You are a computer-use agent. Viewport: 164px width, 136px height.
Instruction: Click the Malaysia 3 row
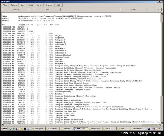(x=34, y=40)
